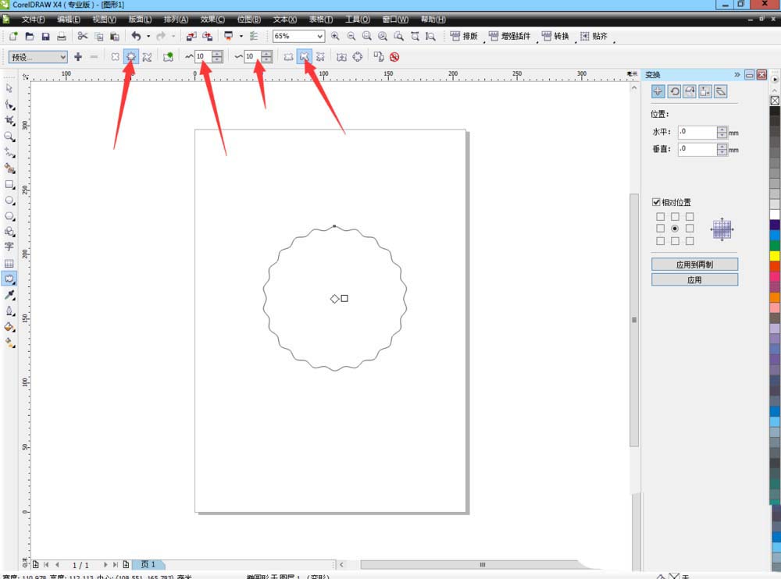Click the 增强插件 toolbar button
The image size is (781, 579).
pyautogui.click(x=509, y=36)
